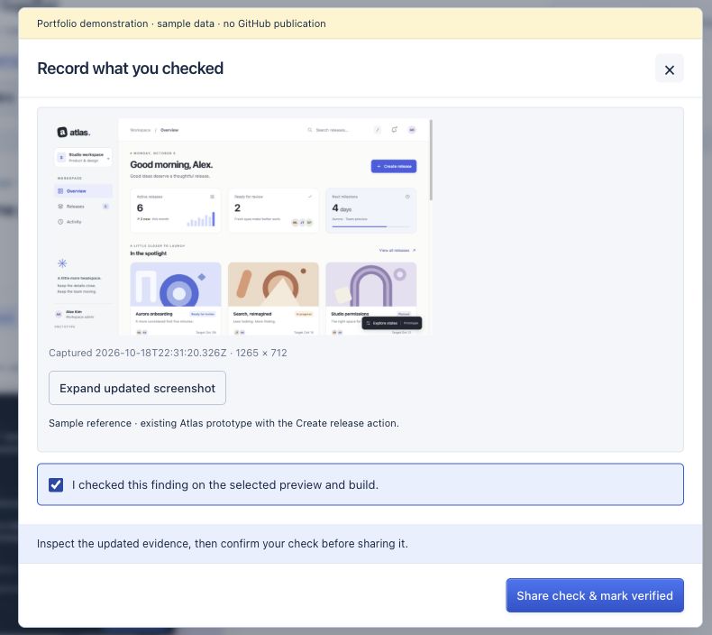Click the 'Captured 2026-10-18T22:31:20.326Z' timestamp text
This screenshot has height=635, width=712.
(x=168, y=353)
